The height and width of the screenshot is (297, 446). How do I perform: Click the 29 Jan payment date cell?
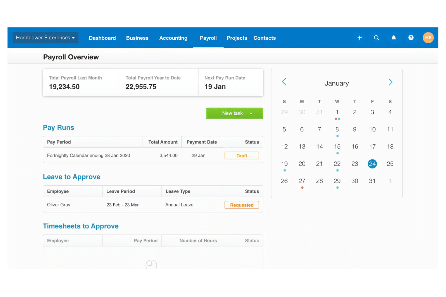tap(199, 156)
